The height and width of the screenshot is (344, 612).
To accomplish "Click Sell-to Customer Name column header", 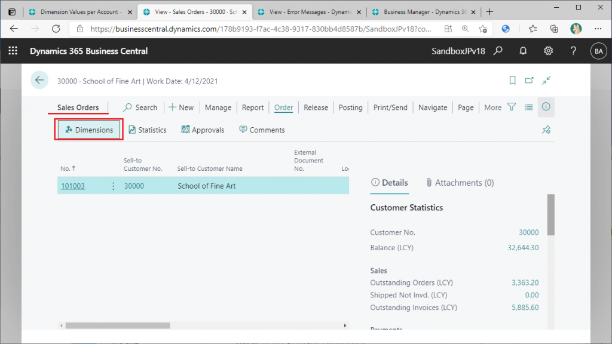I will click(x=210, y=168).
